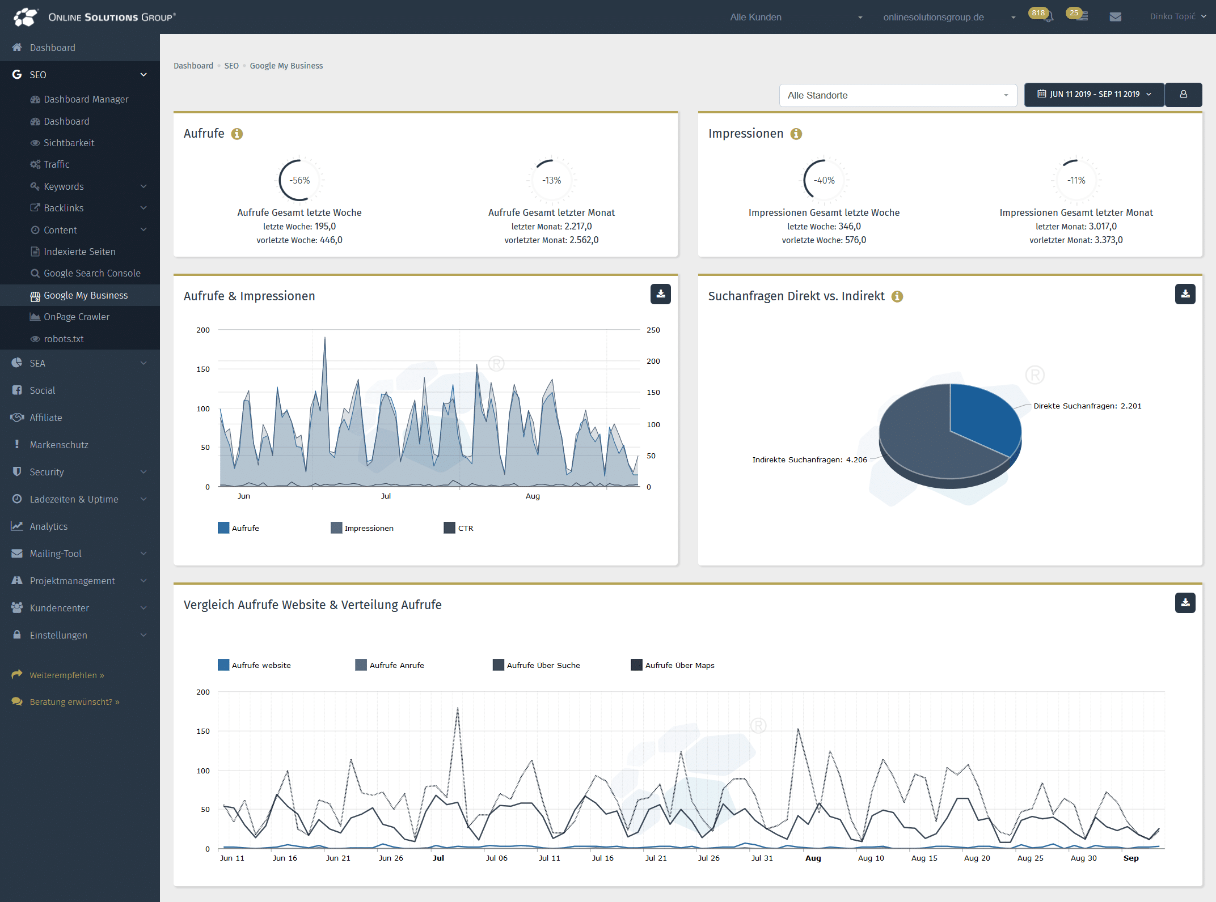Toggle the Aufrufe series in chart legend
This screenshot has width=1216, height=902.
[238, 528]
